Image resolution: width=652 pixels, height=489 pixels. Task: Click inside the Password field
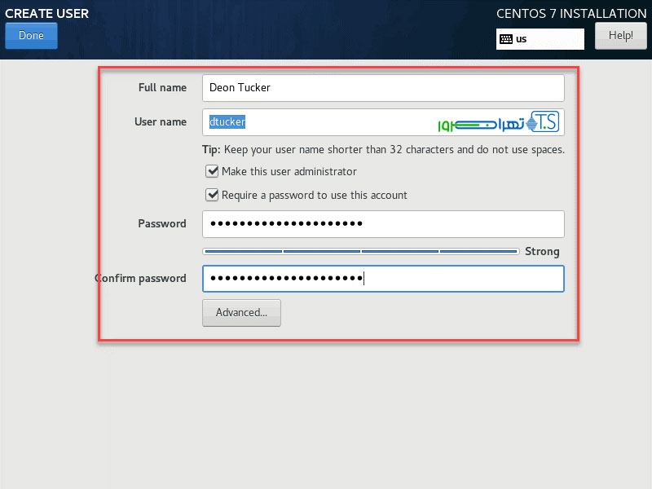coord(383,224)
